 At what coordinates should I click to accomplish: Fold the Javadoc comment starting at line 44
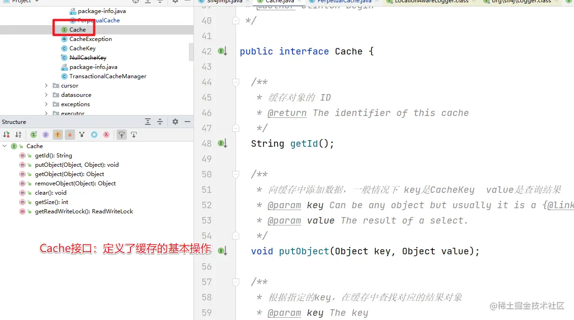coord(236,82)
